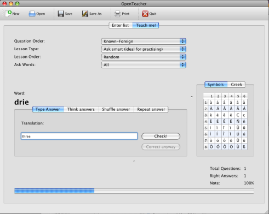This screenshot has width=269, height=214.
Task: Open the Lesson Type dropdown
Action: pyautogui.click(x=144, y=49)
